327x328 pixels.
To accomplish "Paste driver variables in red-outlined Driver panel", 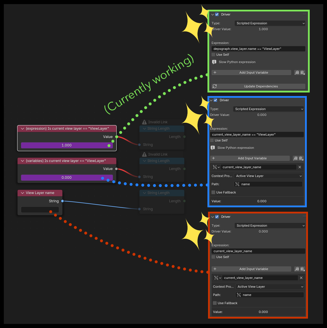I will [303, 269].
